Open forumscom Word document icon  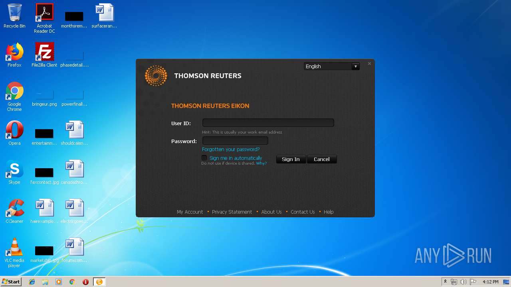tap(74, 250)
